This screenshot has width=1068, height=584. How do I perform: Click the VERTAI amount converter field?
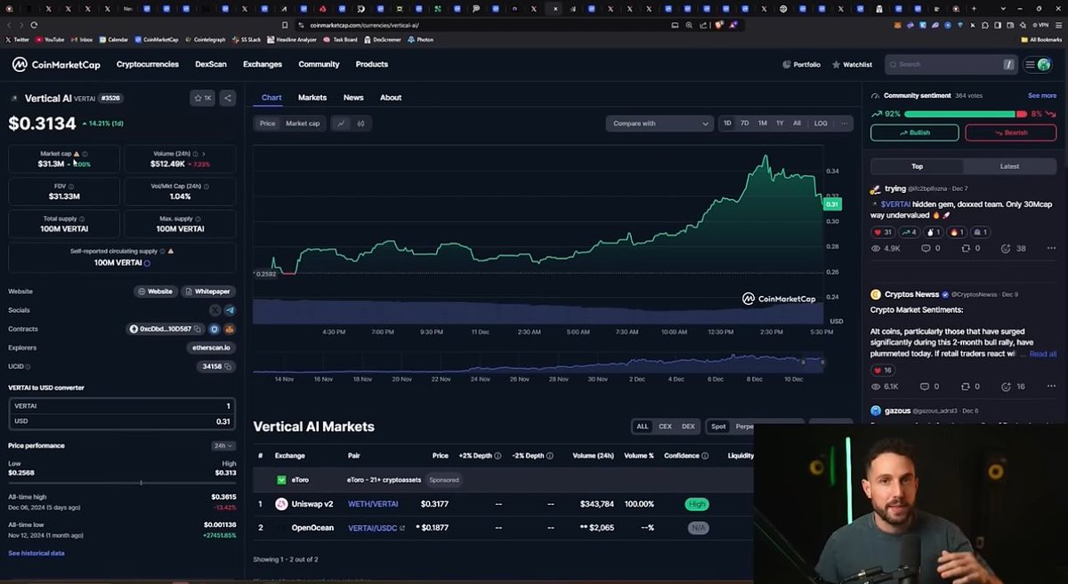coord(122,405)
